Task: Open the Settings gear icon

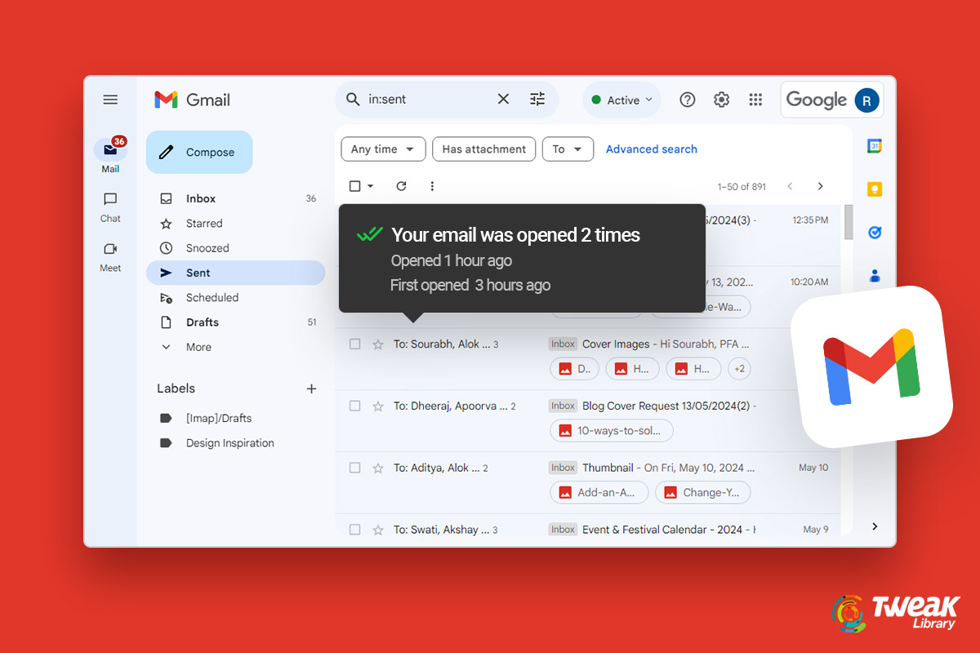Action: tap(721, 100)
